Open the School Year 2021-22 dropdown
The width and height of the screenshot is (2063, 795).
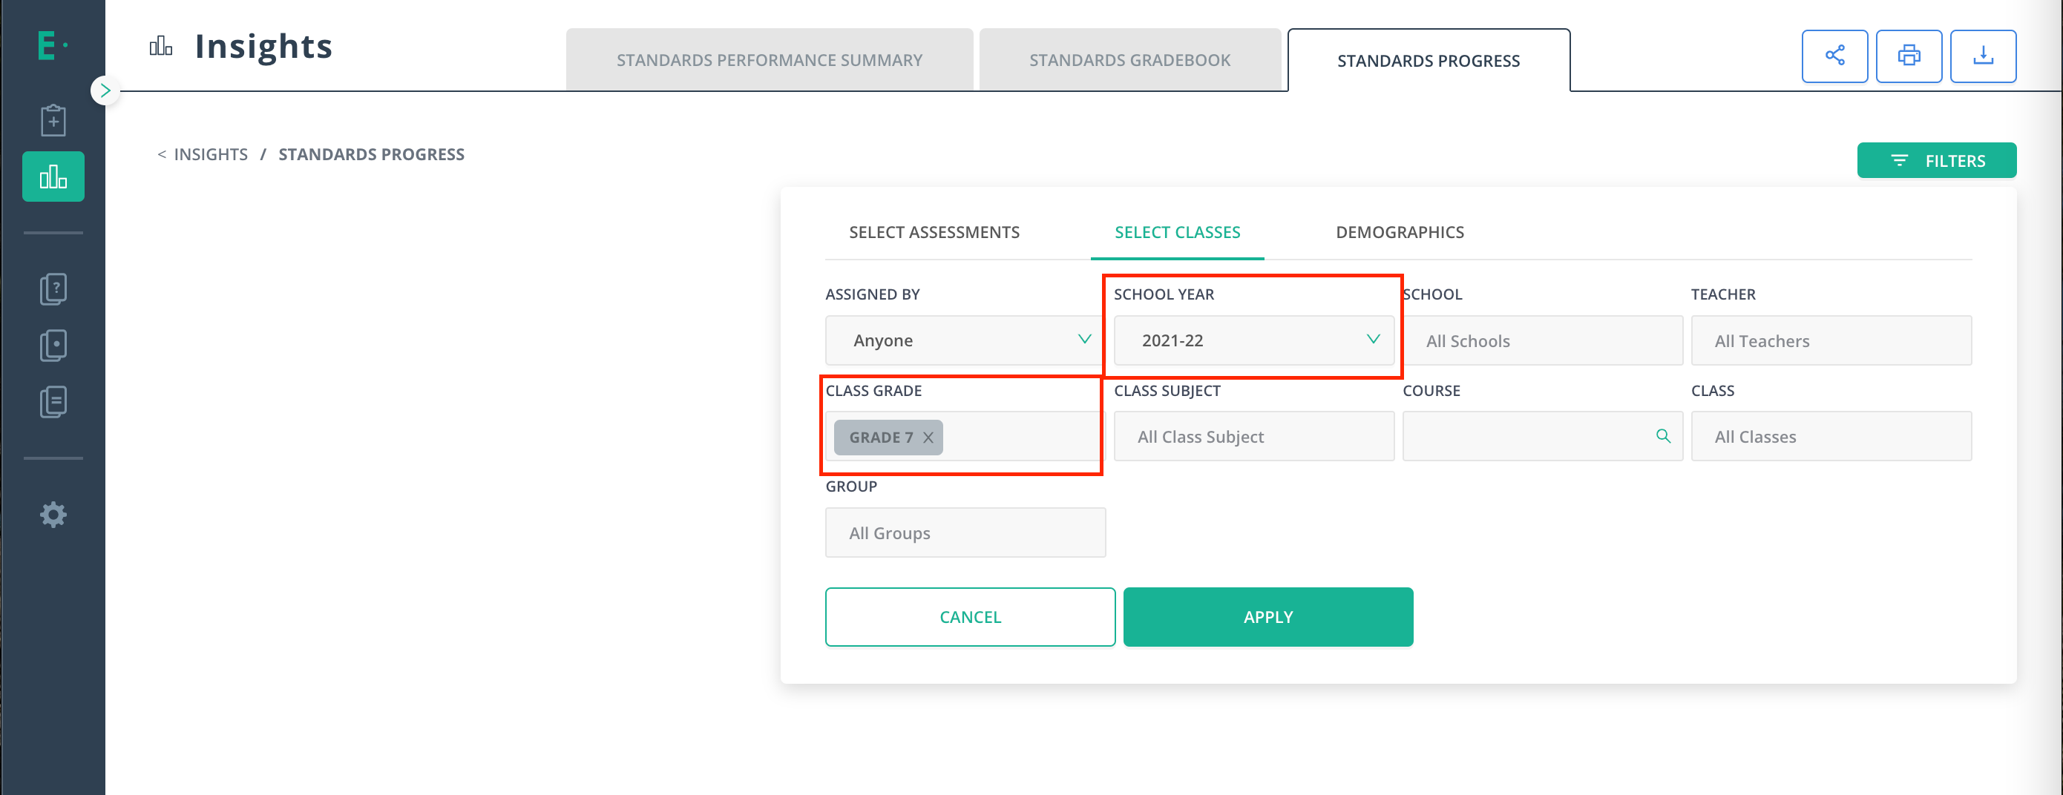coord(1253,340)
